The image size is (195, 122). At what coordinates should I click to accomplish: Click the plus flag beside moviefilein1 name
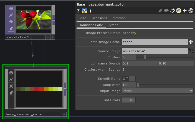pos(53,37)
